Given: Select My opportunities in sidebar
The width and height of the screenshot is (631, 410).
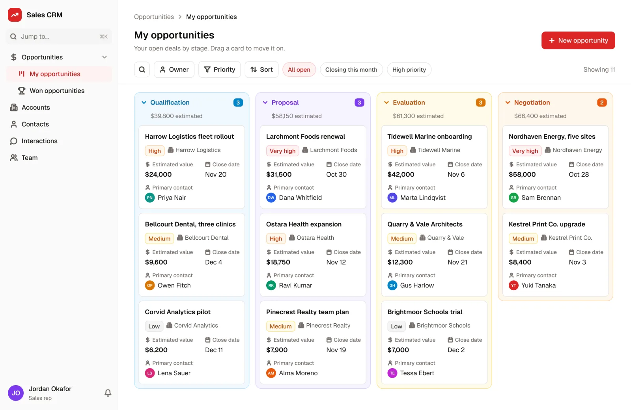Looking at the screenshot, I should 59,74.
